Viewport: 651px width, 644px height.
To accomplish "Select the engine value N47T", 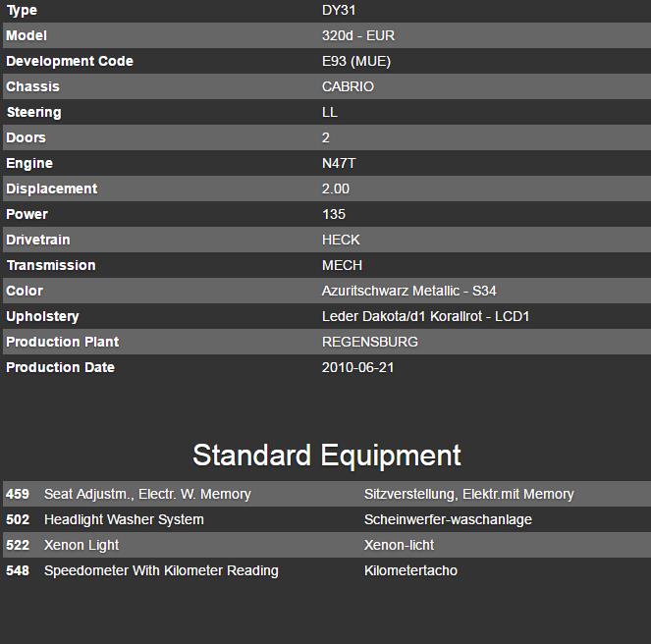I will point(339,163).
